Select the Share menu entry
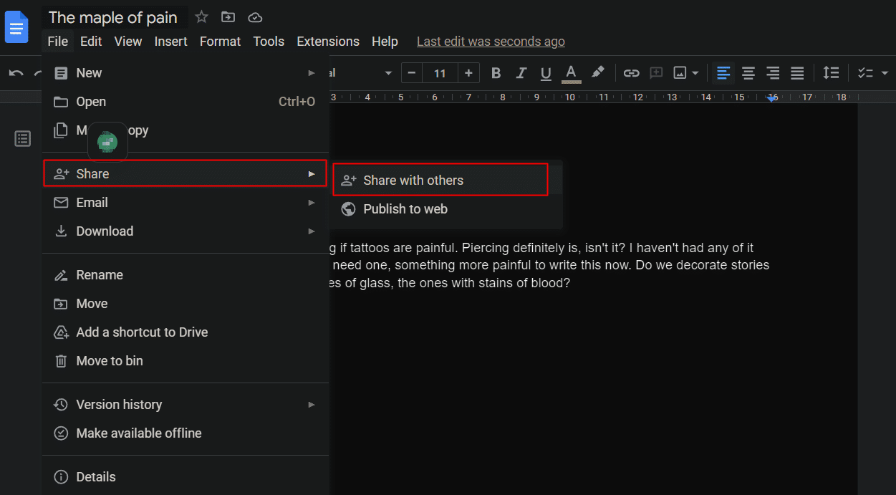 point(186,173)
